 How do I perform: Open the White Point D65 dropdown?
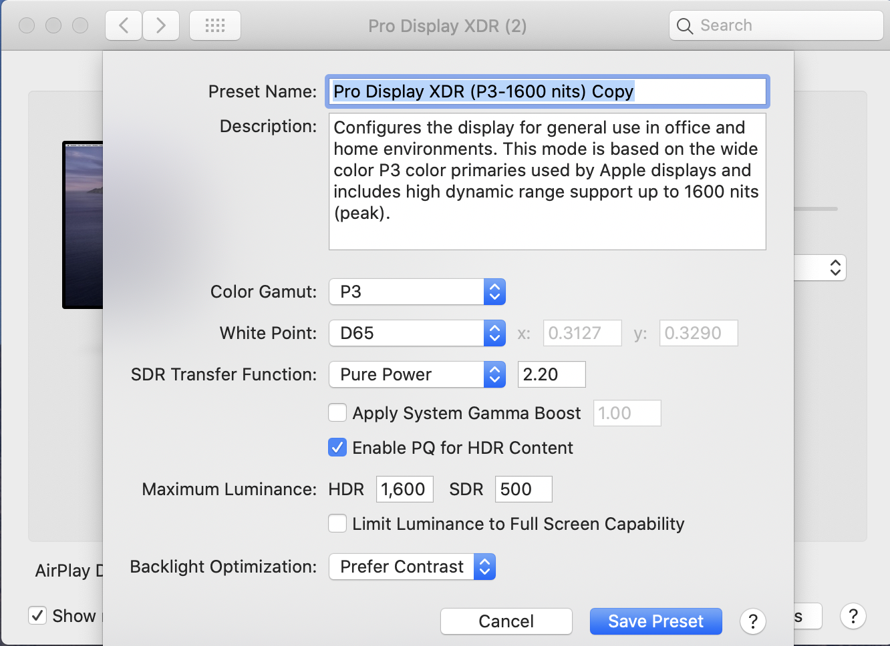click(417, 333)
